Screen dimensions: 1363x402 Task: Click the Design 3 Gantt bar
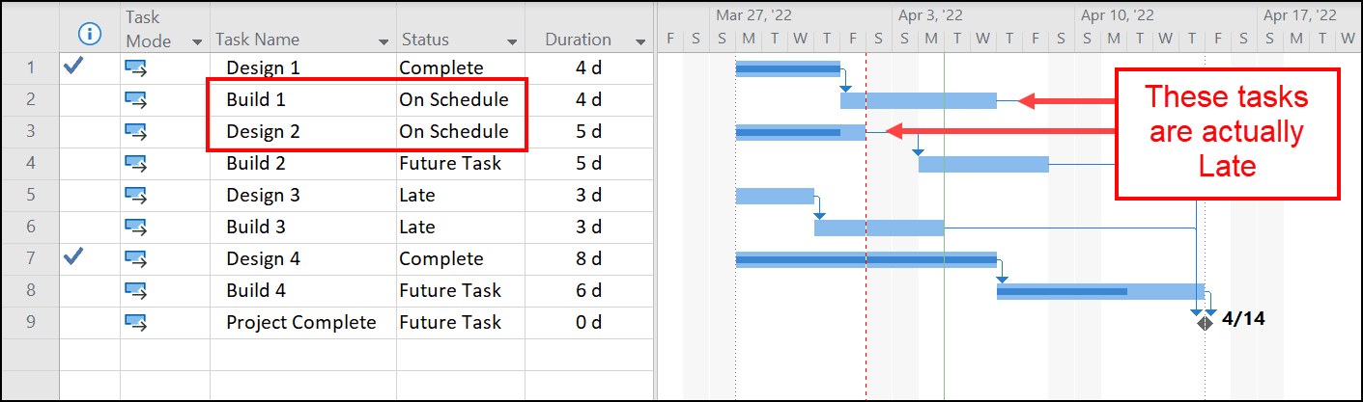(775, 196)
